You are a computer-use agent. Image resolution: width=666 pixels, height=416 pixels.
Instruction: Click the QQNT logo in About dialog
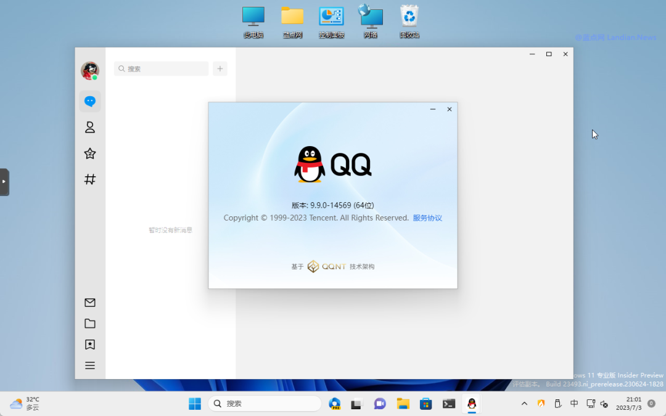(x=326, y=267)
